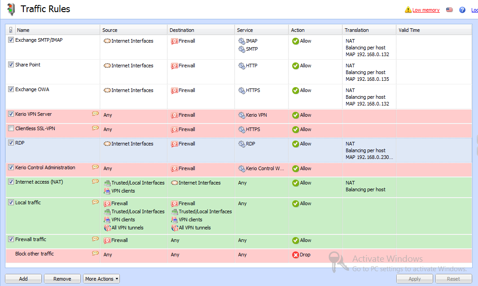Click the Firewall icon in Exchange OWA destination
Viewport: 478px width, 286px height.
coord(175,90)
